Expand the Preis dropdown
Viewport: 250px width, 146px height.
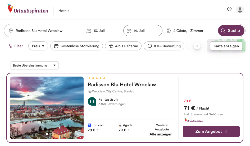38,46
